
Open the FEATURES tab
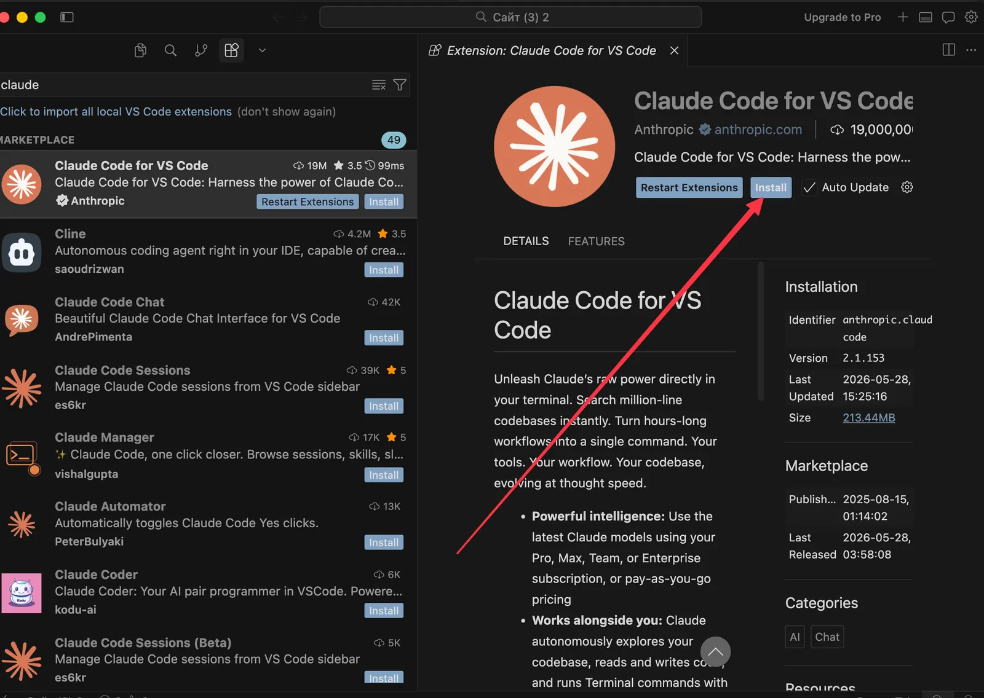pyautogui.click(x=596, y=241)
